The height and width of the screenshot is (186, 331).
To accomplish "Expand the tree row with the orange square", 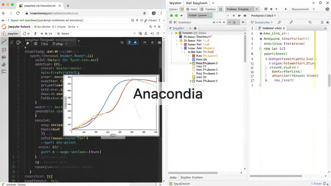I will click(x=177, y=40).
